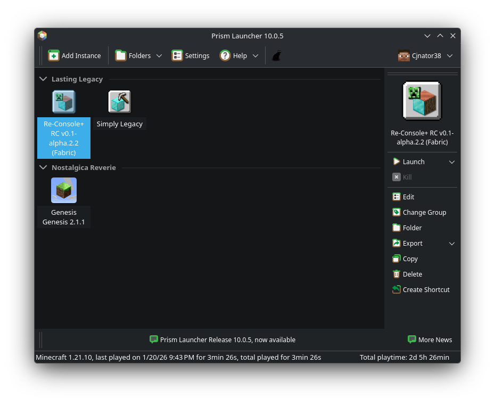
Task: Open the Export dropdown arrow
Action: tap(452, 243)
